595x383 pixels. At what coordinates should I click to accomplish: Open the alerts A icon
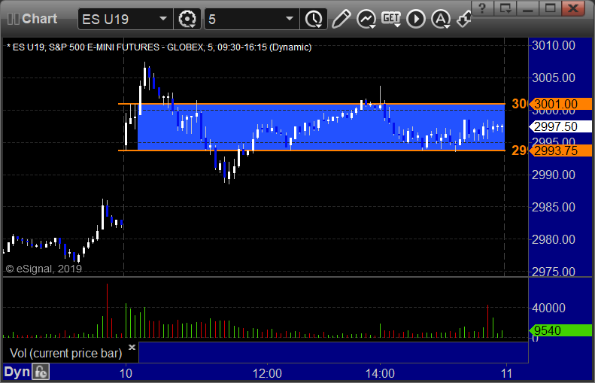[x=441, y=19]
